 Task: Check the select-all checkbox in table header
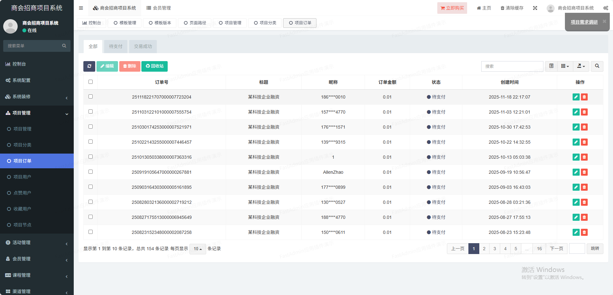(x=91, y=82)
